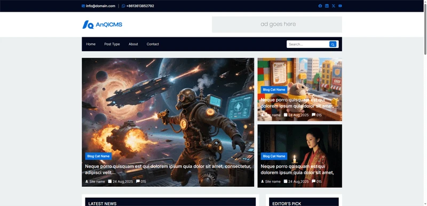Open the About menu item

tap(133, 44)
